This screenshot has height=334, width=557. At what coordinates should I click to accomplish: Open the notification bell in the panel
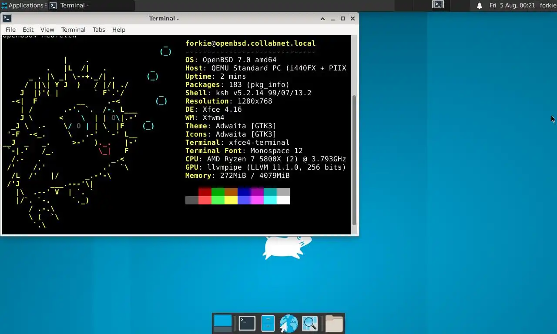point(480,6)
